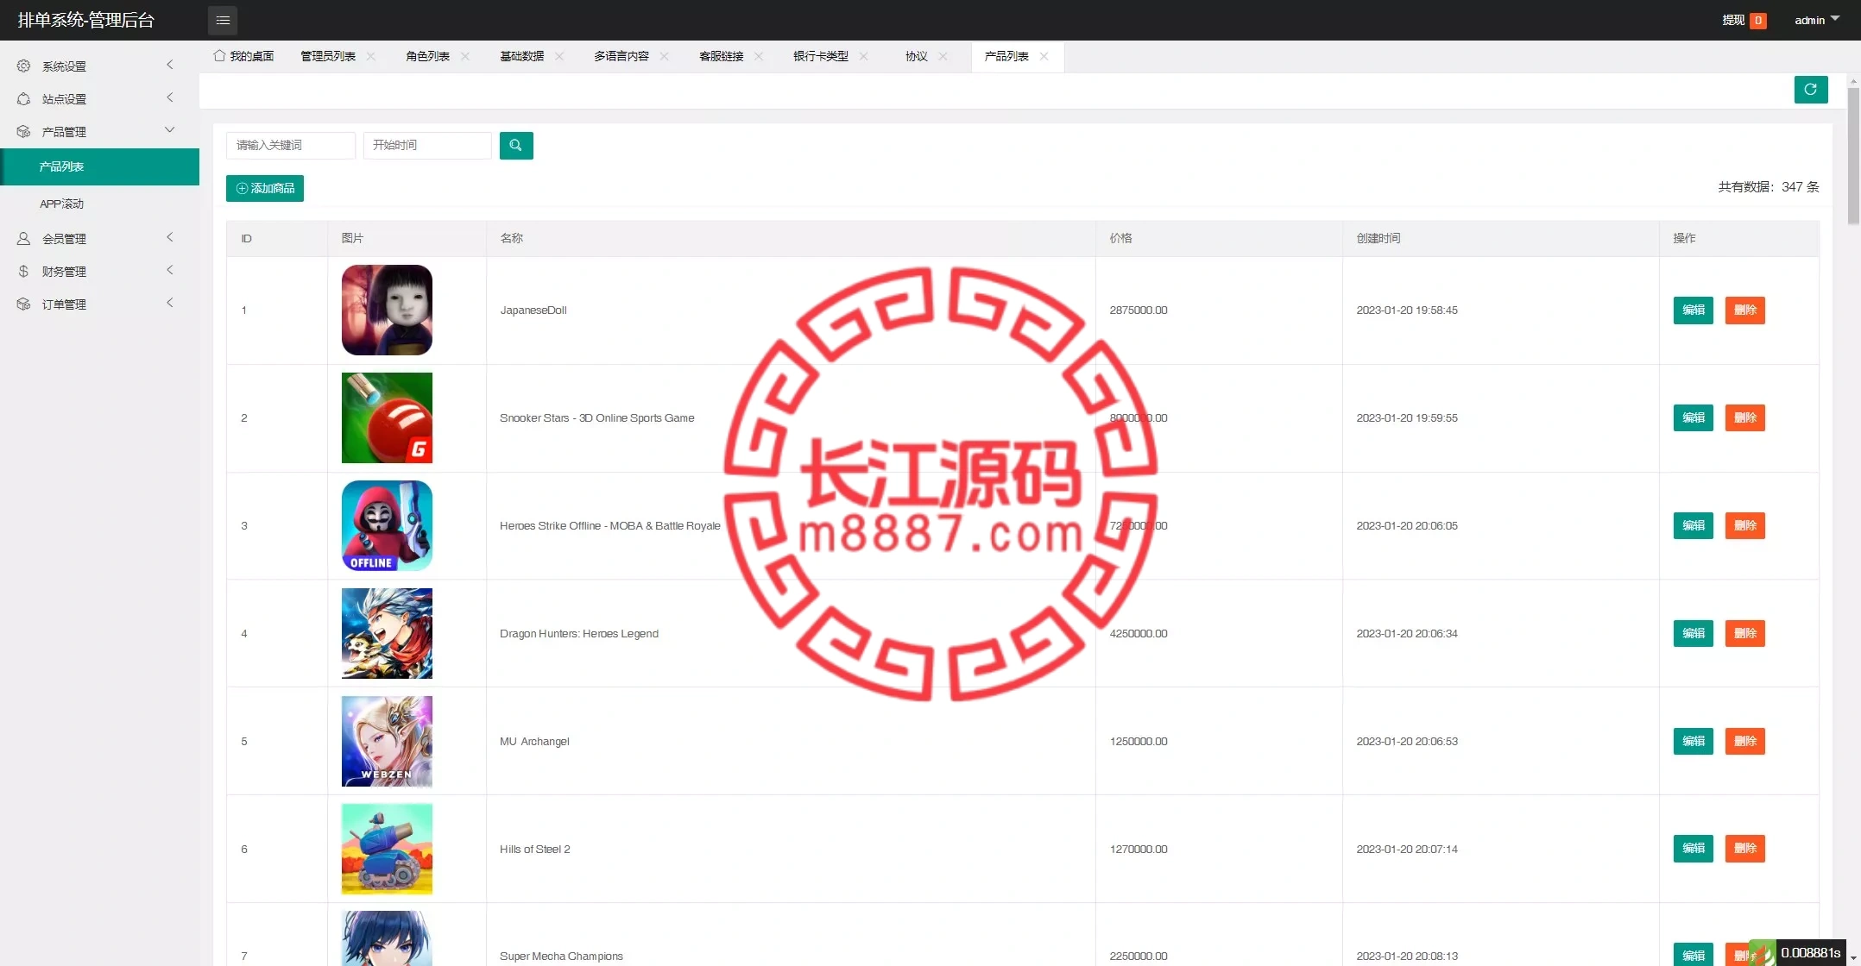Click the 站点设置 sidebar icon
This screenshot has height=966, width=1861.
pos(23,98)
